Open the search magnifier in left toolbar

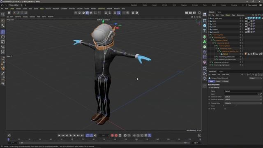point(3,14)
